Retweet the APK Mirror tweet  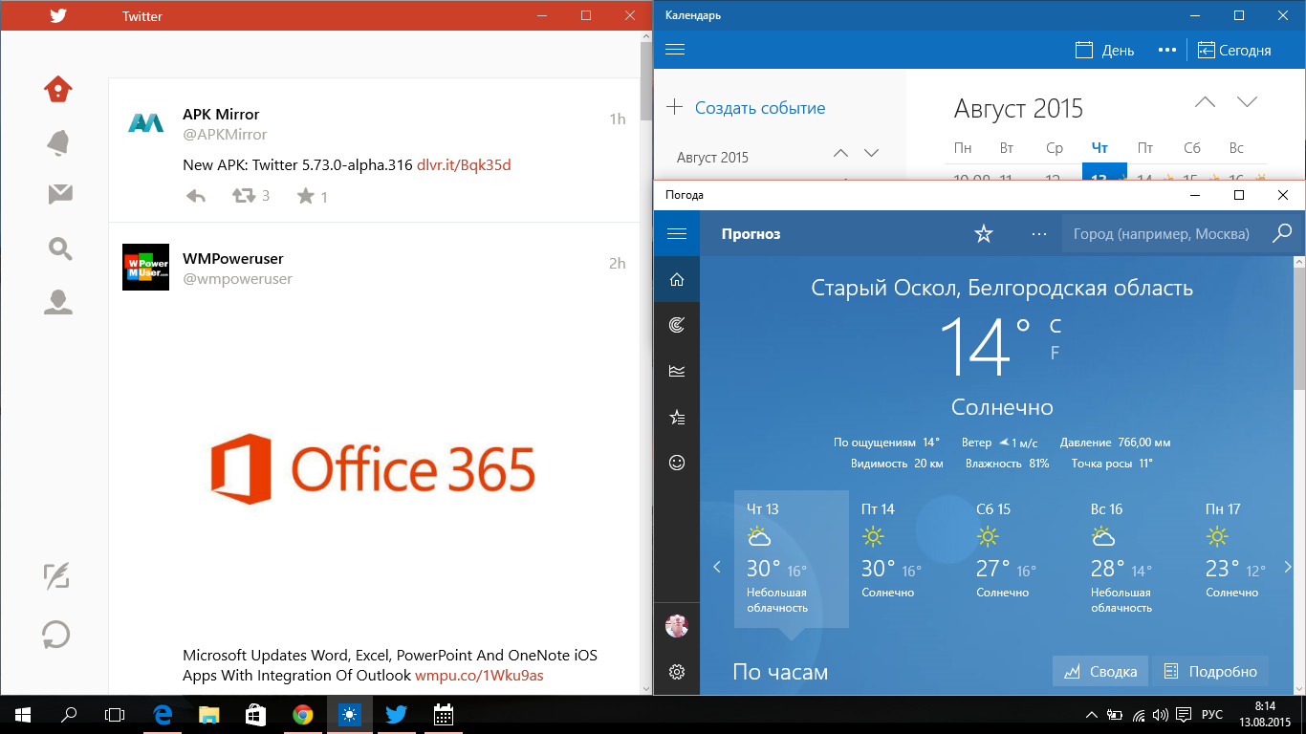tap(244, 196)
